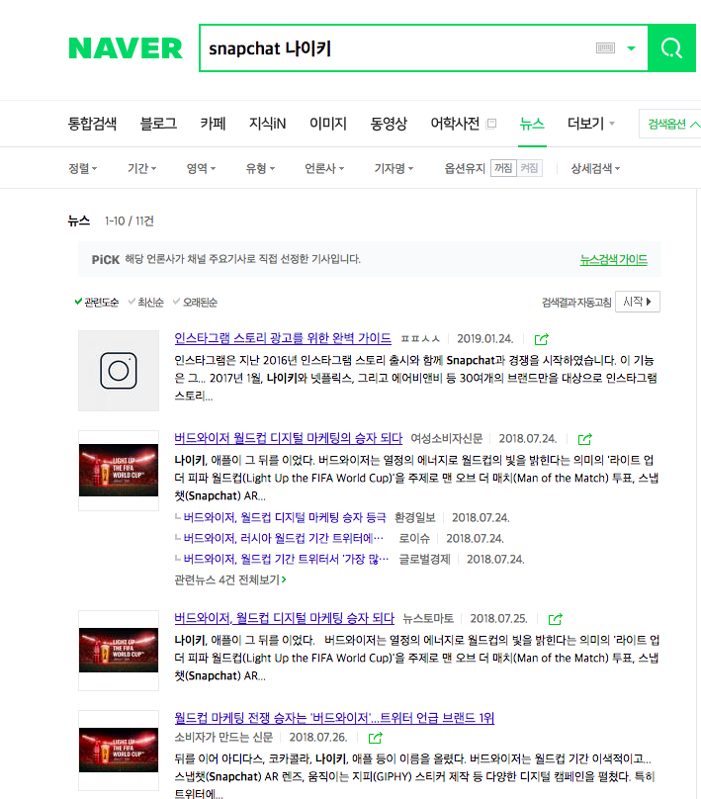
Task: Open article 월드컵 마케팅 전쟁 승자는 '버드와이저'
Action: pos(334,718)
